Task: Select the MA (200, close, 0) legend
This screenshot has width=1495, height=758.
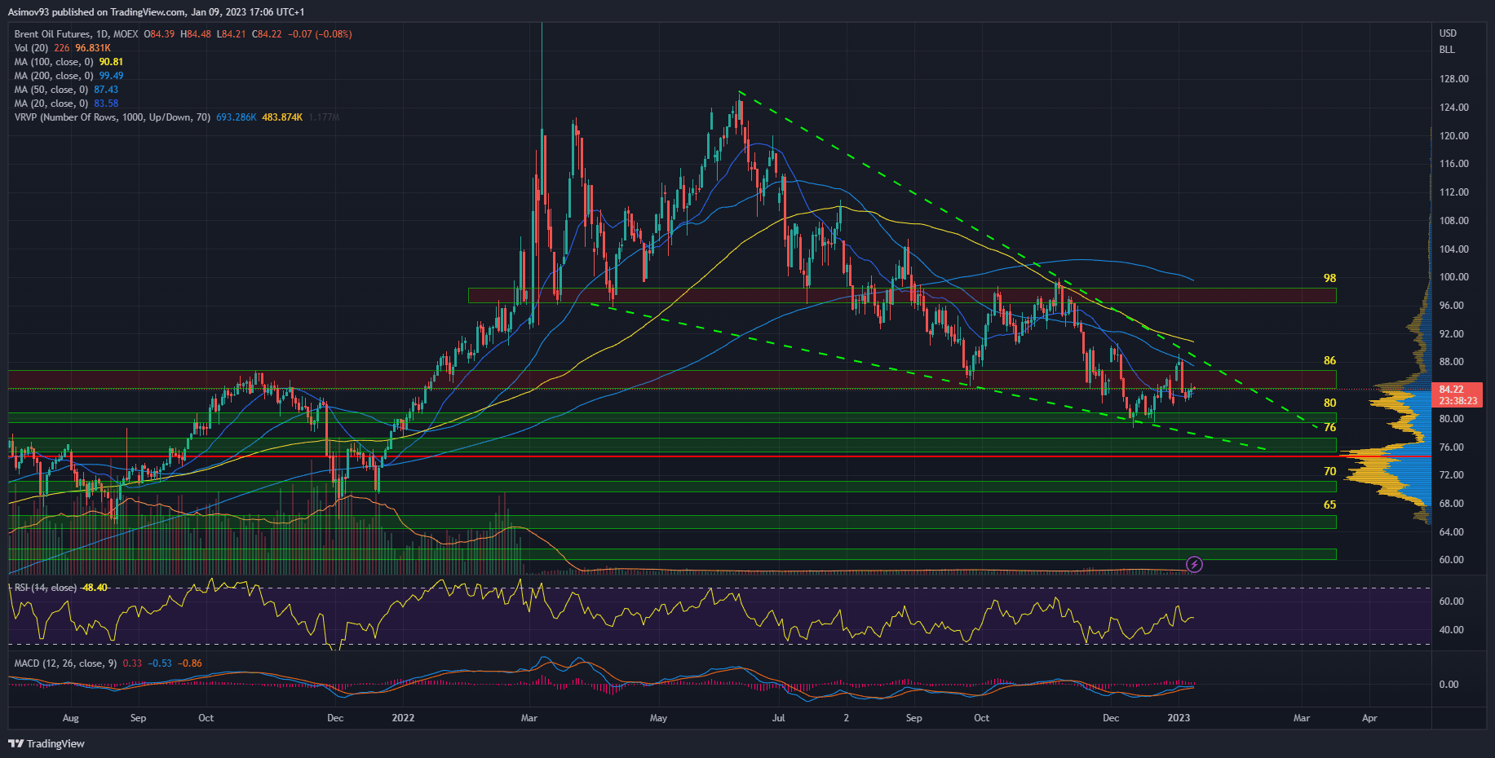Action: tap(54, 76)
